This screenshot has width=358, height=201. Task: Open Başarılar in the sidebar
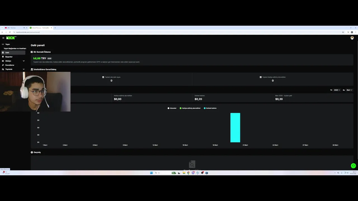coord(13,57)
